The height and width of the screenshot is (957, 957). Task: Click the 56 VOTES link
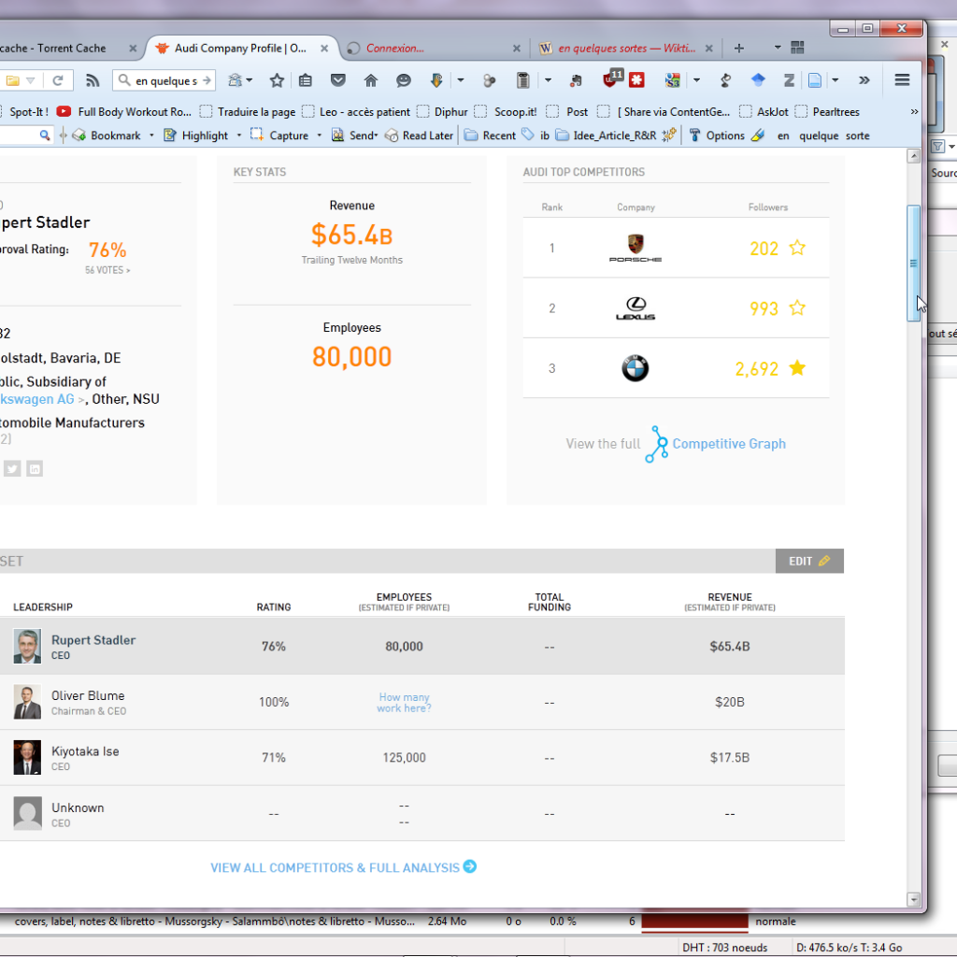(107, 270)
